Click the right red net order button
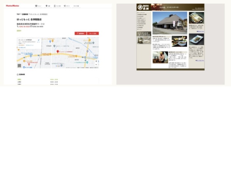This screenshot has height=173, width=231. (93, 33)
